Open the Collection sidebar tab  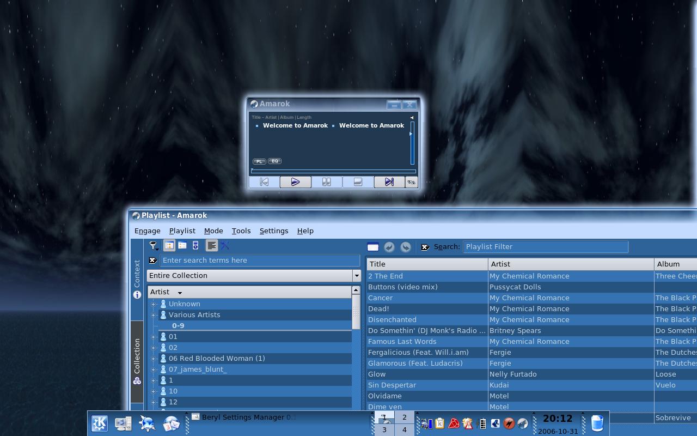pos(137,361)
